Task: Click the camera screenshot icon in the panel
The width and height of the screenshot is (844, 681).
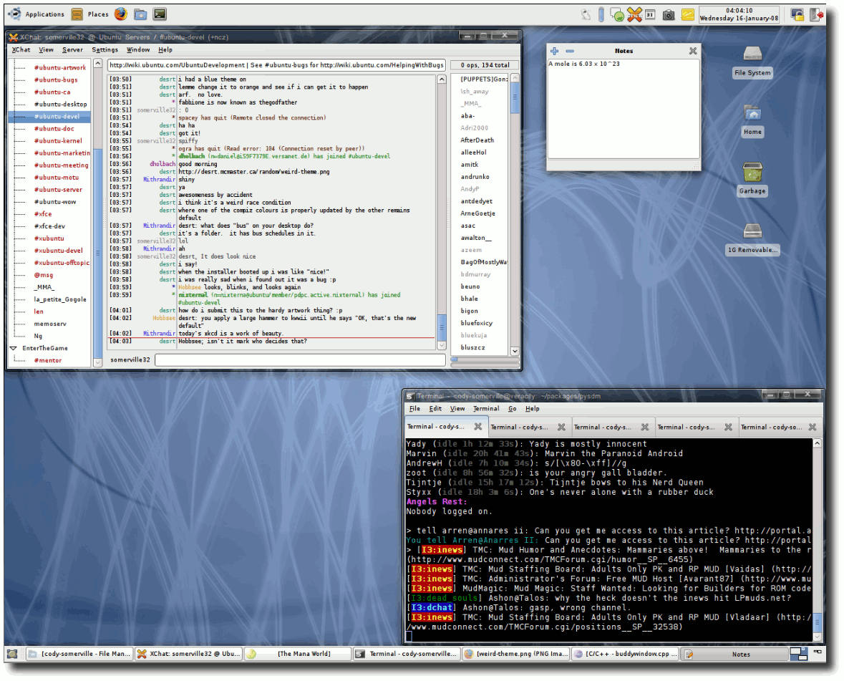Action: (669, 15)
